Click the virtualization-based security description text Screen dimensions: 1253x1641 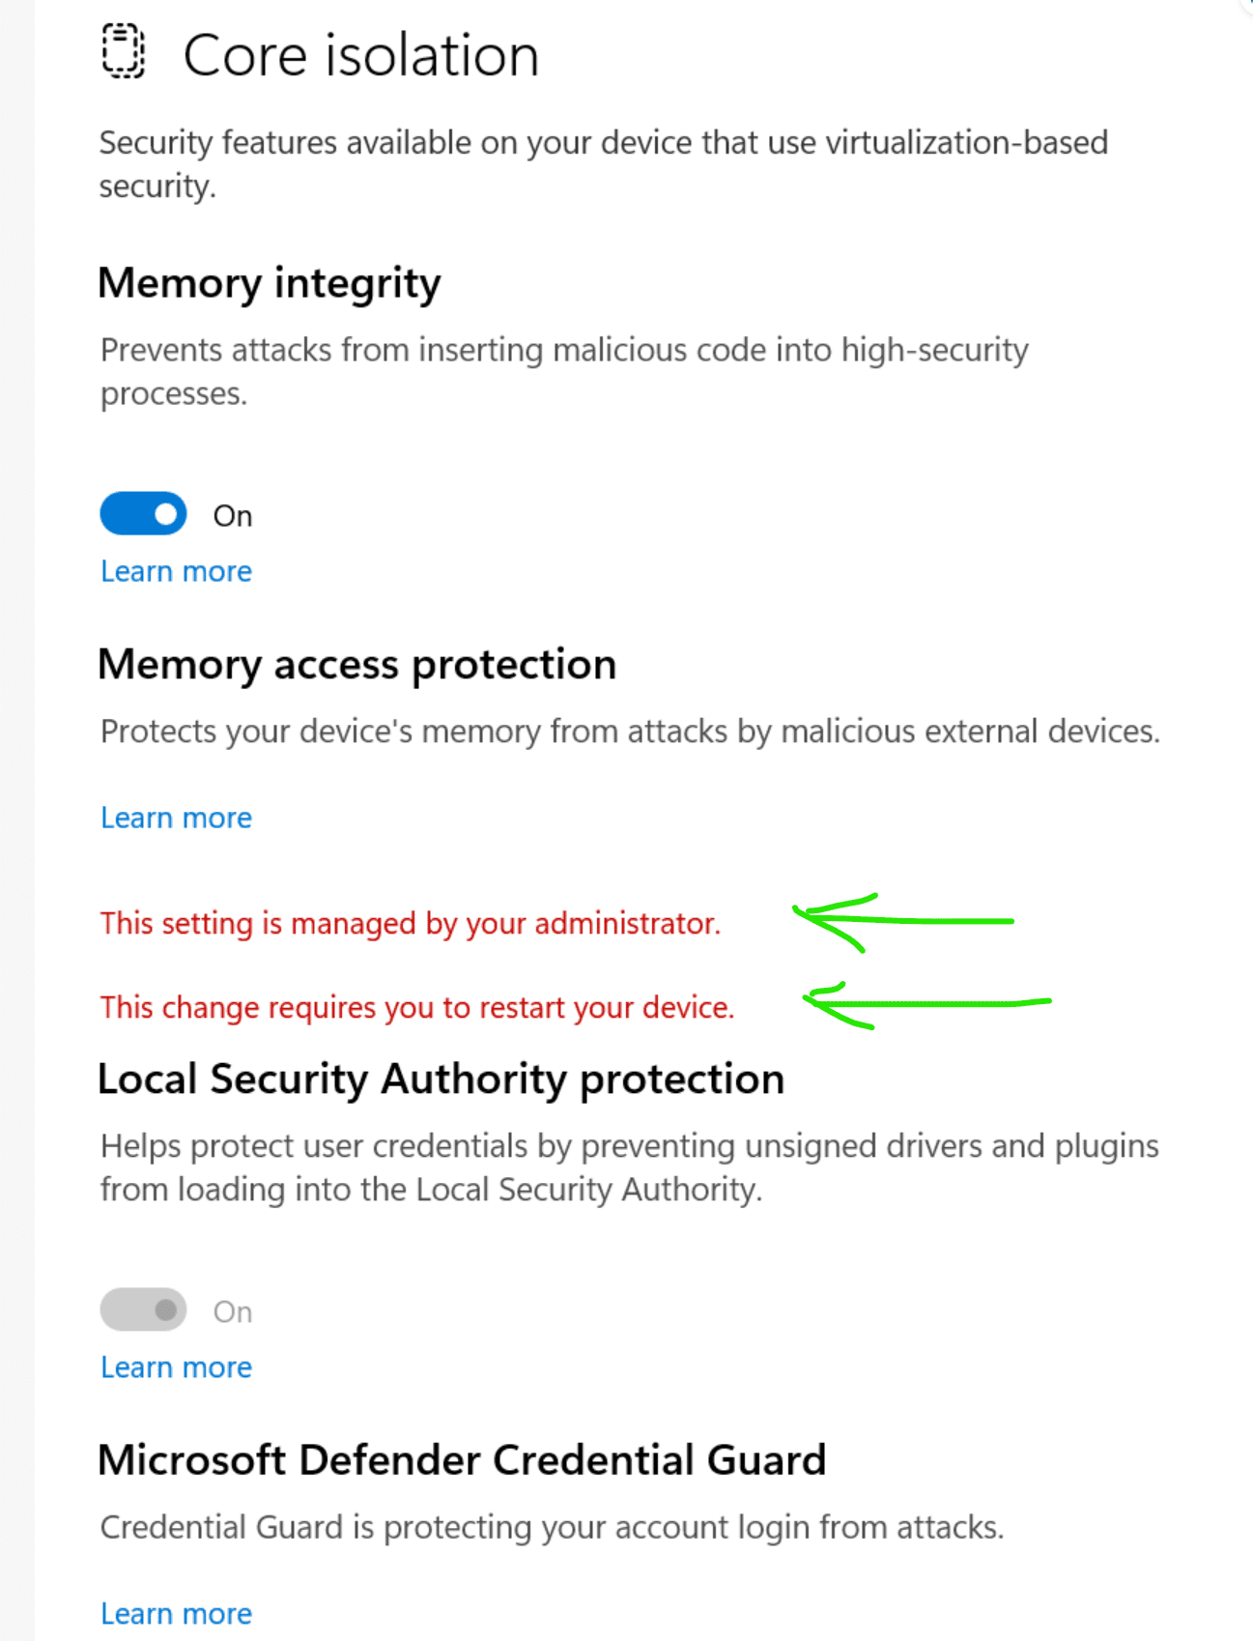[604, 164]
